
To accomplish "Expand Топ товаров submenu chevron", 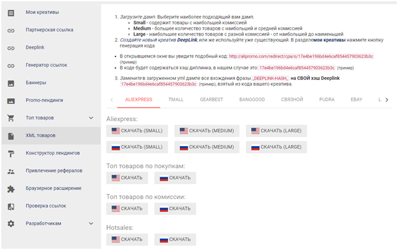I will click(91, 118).
